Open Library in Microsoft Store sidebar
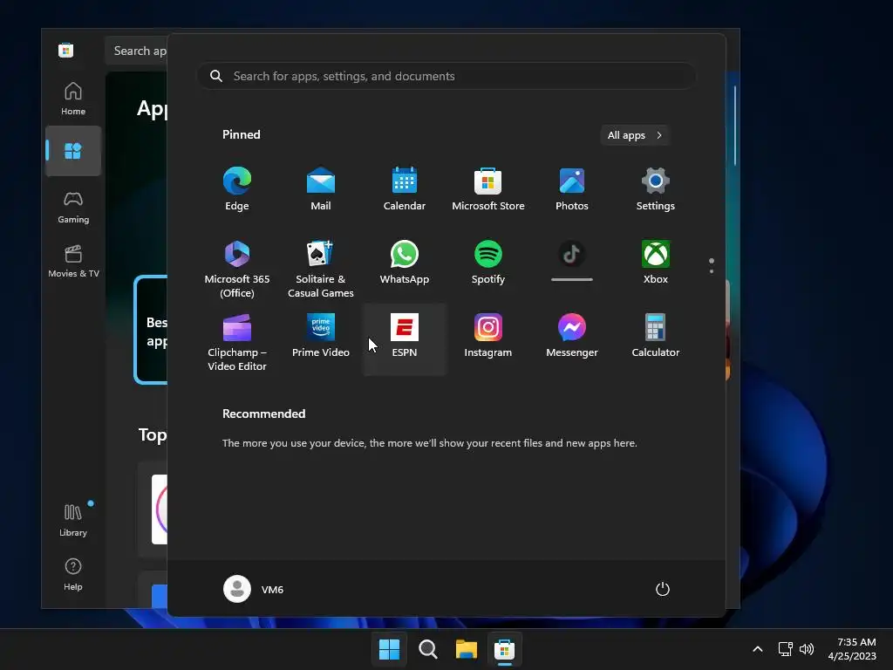The image size is (893, 670). 73,520
